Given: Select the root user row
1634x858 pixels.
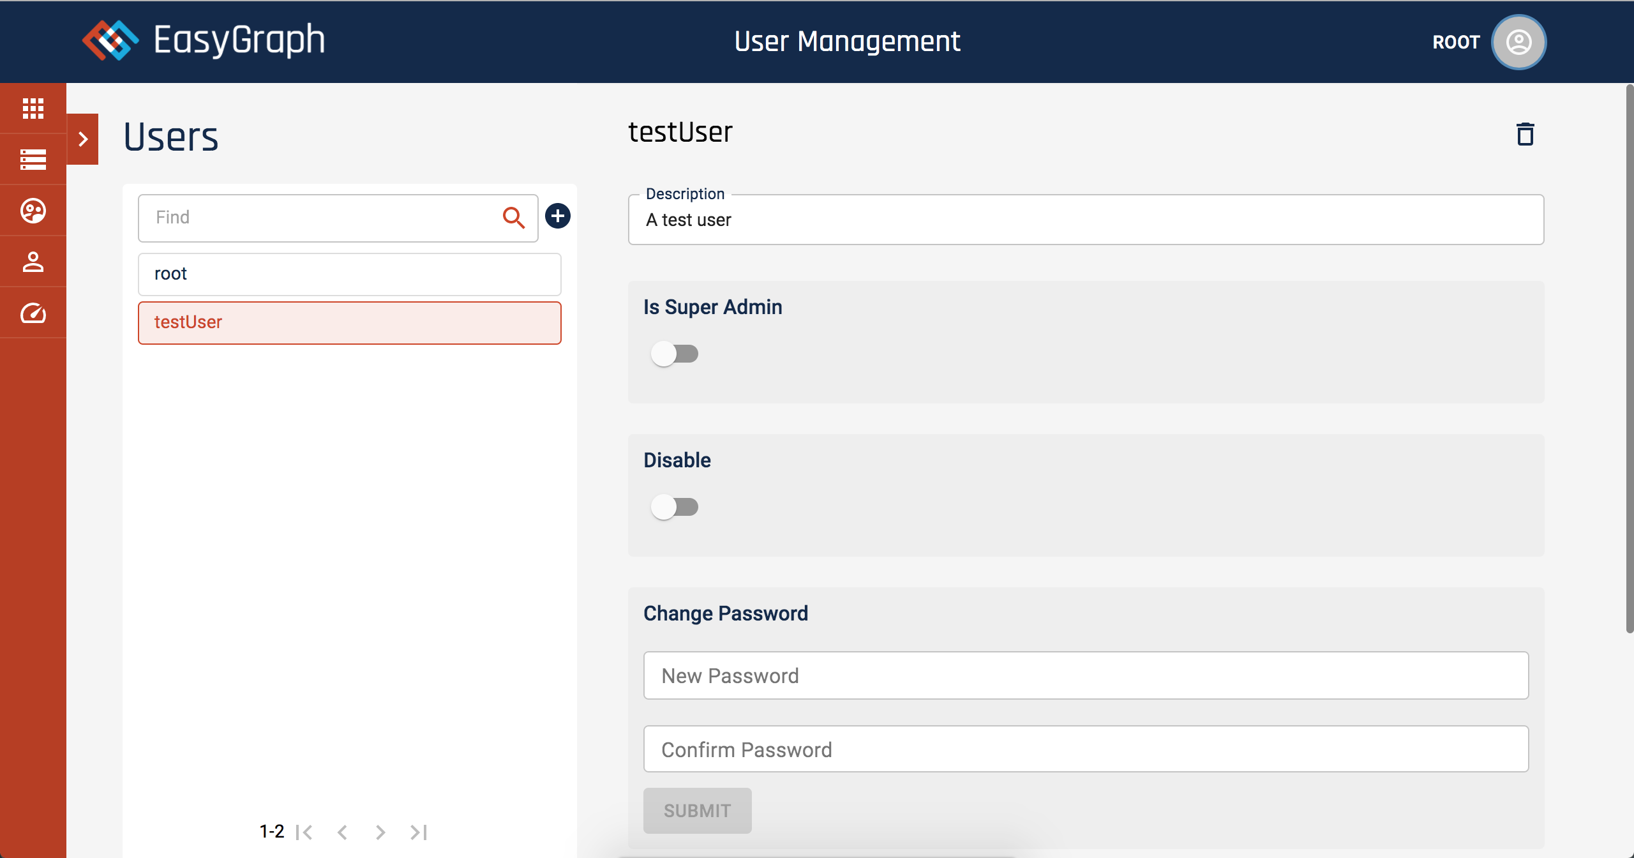Looking at the screenshot, I should click(x=350, y=274).
